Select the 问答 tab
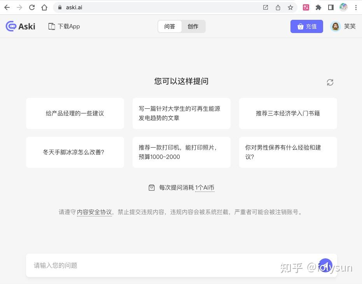 170,26
